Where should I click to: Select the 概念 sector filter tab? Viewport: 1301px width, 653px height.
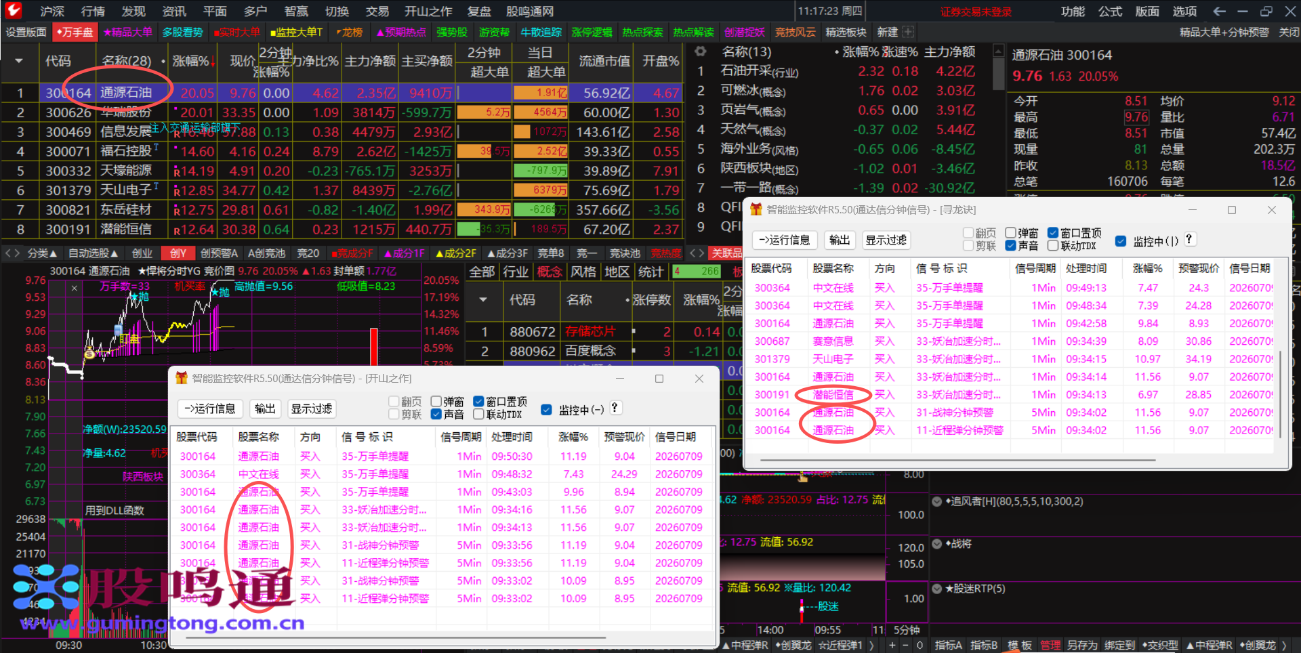click(x=550, y=272)
